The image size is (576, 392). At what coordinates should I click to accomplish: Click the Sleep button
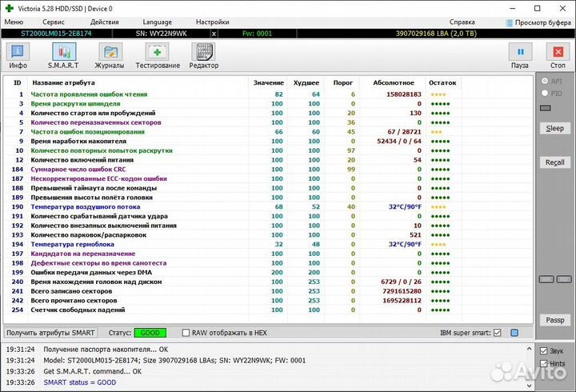(x=554, y=128)
